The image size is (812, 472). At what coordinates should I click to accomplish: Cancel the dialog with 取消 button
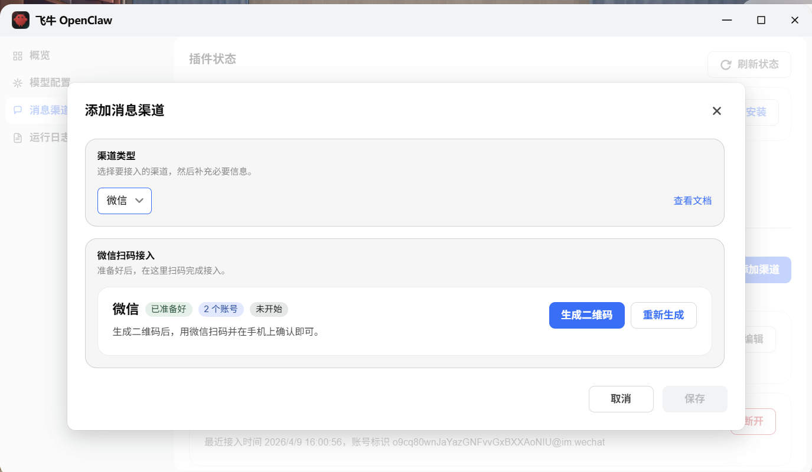[x=621, y=399]
